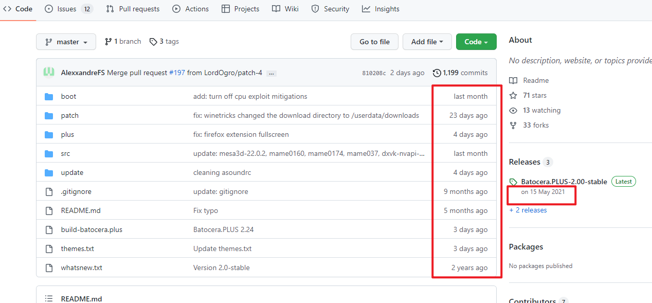The image size is (652, 303).
Task: Click the whatsnew.txt file icon
Action: point(49,268)
